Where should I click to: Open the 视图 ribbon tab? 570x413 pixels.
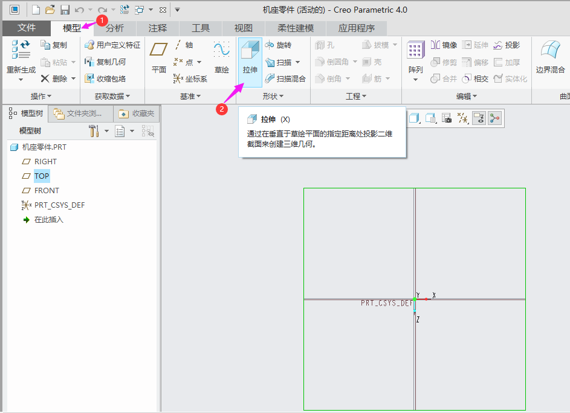pyautogui.click(x=244, y=28)
